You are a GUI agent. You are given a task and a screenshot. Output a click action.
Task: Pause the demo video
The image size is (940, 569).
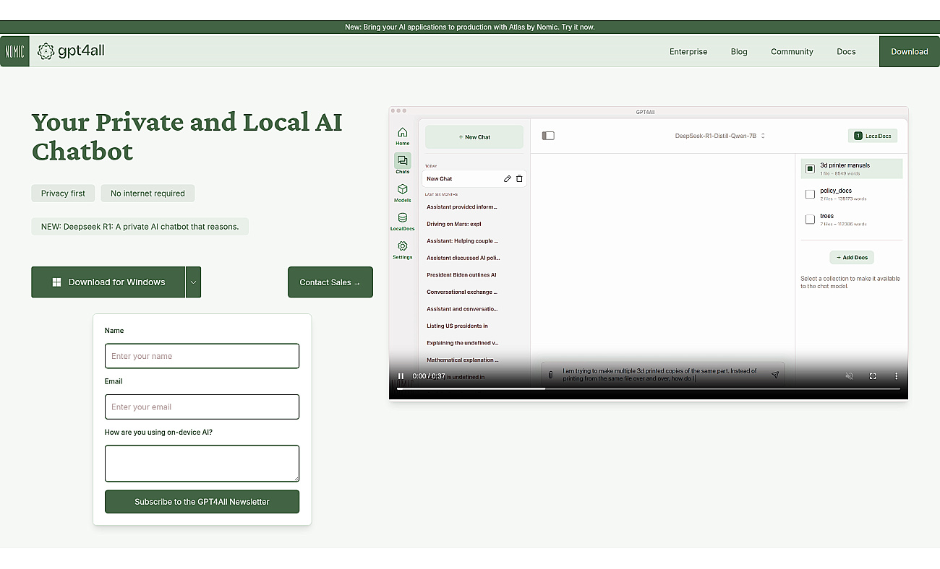coord(401,376)
